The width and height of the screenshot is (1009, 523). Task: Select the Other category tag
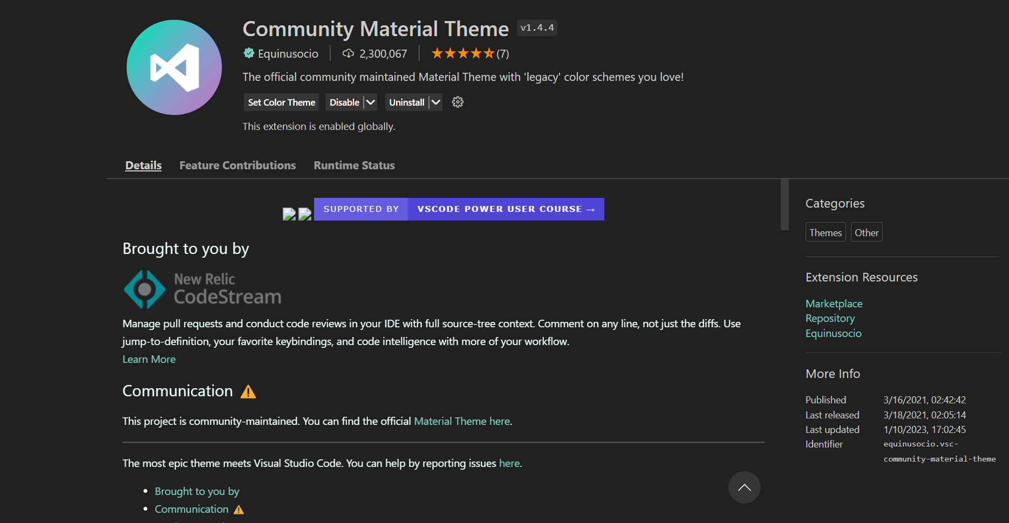click(867, 232)
